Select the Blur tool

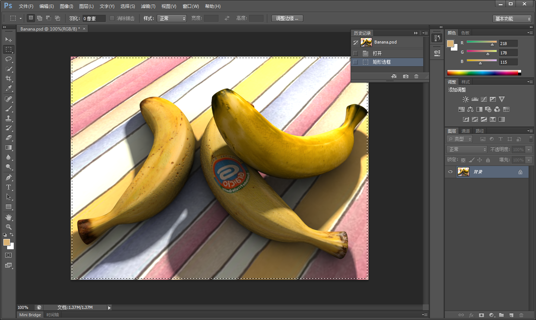pos(9,157)
